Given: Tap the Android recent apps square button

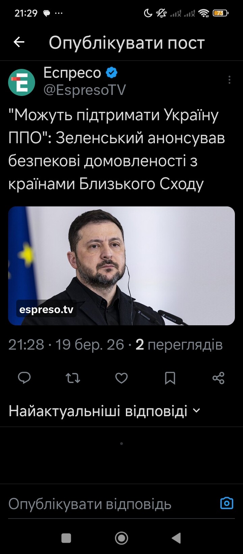Looking at the screenshot, I should 66,538.
